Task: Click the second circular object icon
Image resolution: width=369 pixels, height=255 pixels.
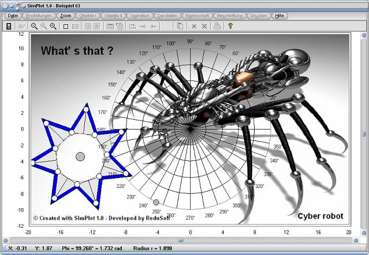Action: [x=96, y=26]
